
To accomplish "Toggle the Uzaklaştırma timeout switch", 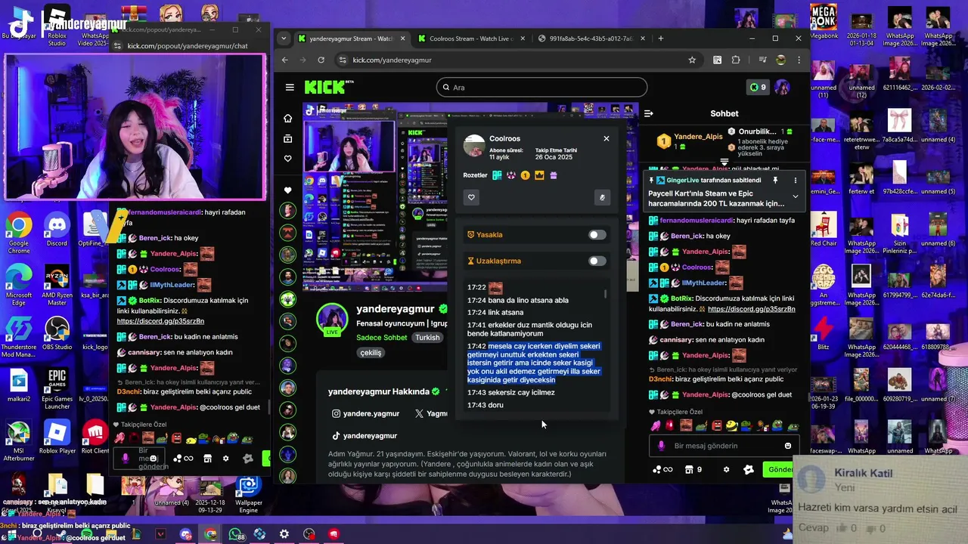I will [597, 261].
